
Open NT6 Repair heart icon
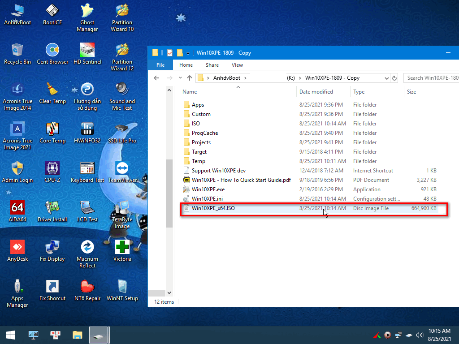[87, 291]
